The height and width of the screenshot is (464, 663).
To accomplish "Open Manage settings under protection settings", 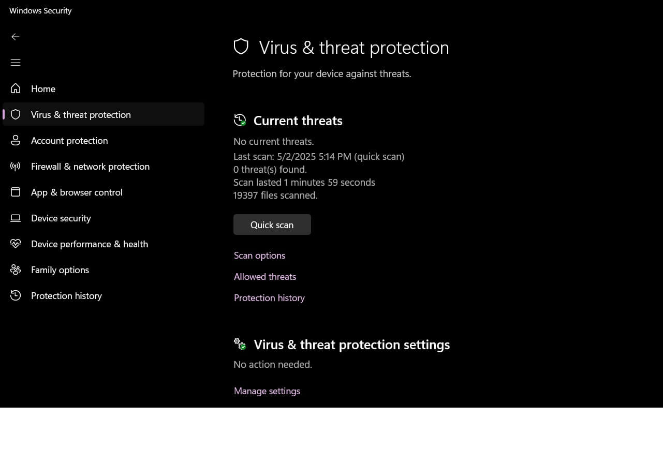I will tap(267, 391).
